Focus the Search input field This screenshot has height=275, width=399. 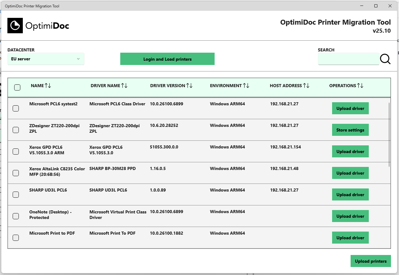[348, 59]
